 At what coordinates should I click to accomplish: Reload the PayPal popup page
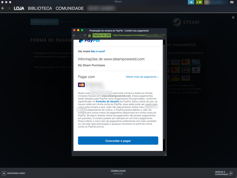(x=85, y=35)
